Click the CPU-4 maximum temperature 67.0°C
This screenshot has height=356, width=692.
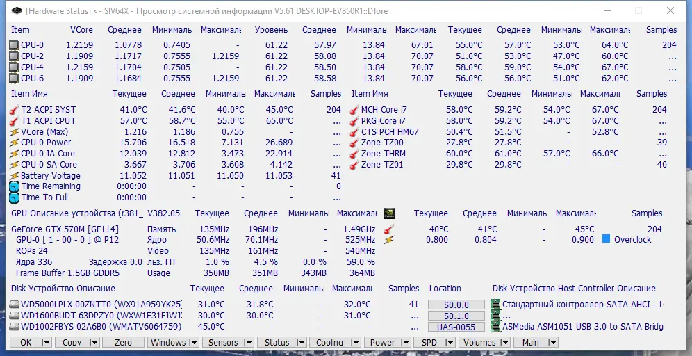(x=615, y=67)
